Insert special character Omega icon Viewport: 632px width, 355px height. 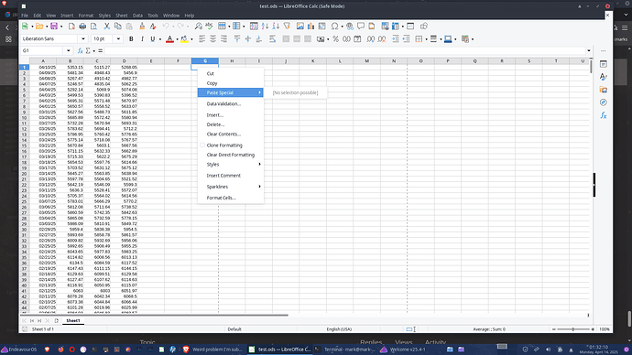coord(334,27)
